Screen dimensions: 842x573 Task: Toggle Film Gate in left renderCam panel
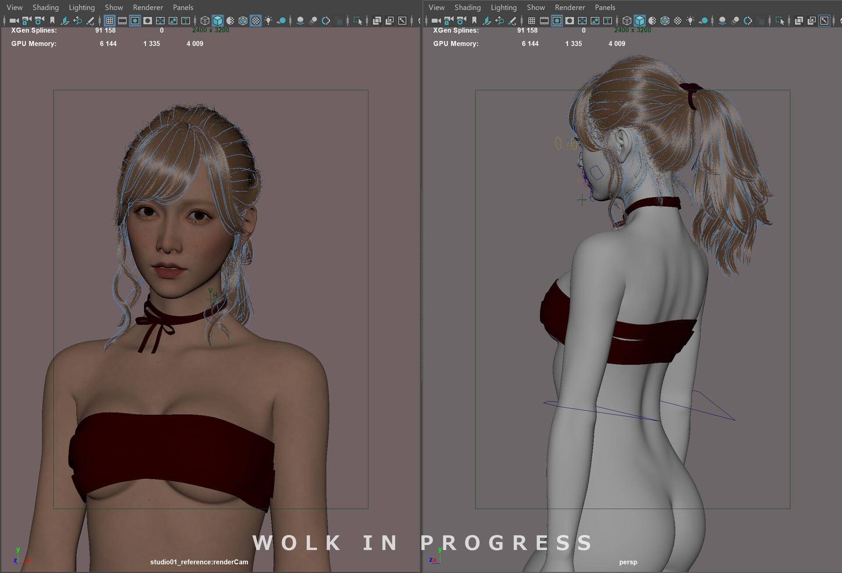(x=122, y=21)
